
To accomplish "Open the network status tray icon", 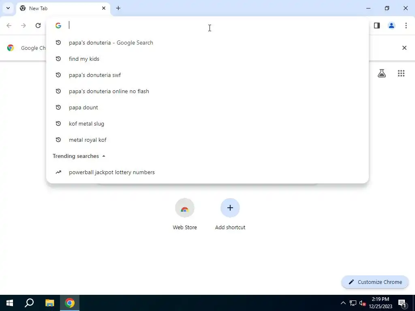I will point(353,303).
